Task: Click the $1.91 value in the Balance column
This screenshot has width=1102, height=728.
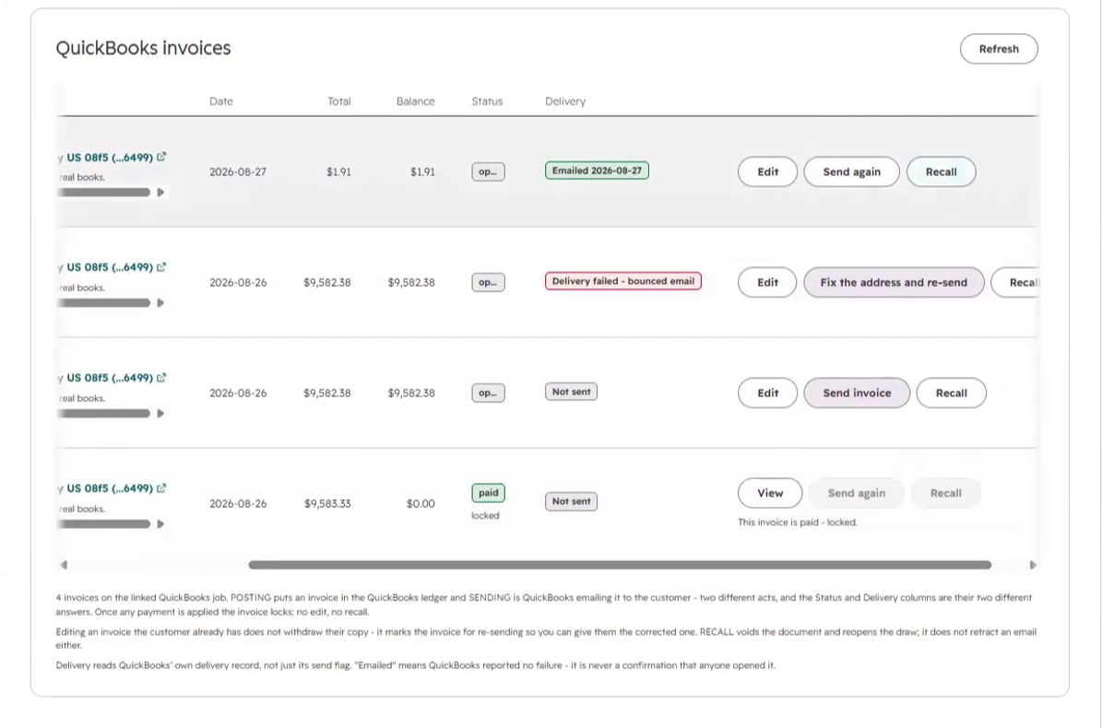Action: pos(422,172)
